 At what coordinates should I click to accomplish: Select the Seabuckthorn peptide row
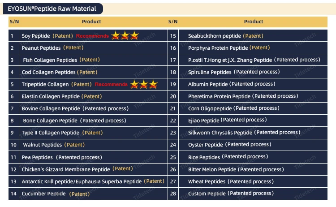pos(214,36)
